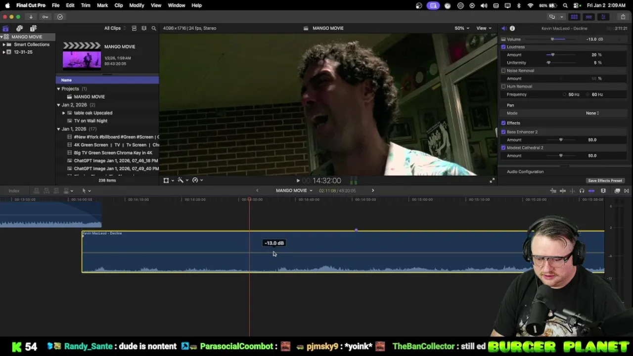This screenshot has height=356, width=633.
Task: Open clip appearance filmstrip icon in timeline
Action: point(603,191)
